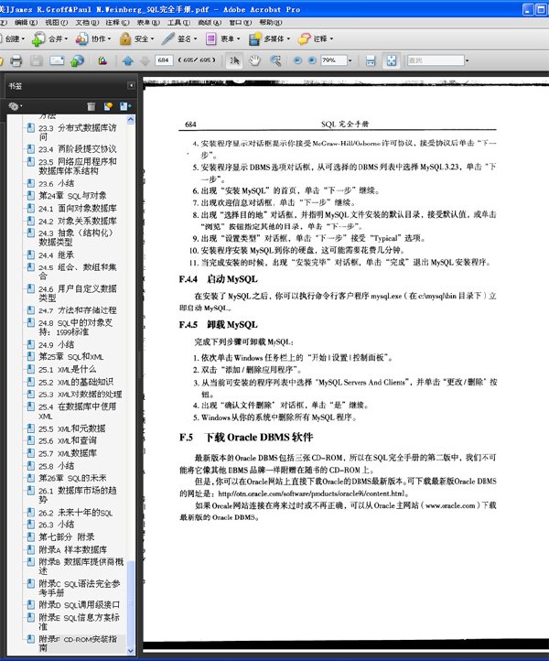The height and width of the screenshot is (661, 549).
Task: Click the Sign (签名) pen icon
Action: 167,38
